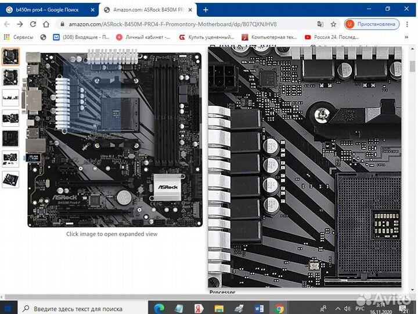Open the browser home page

coord(46,24)
